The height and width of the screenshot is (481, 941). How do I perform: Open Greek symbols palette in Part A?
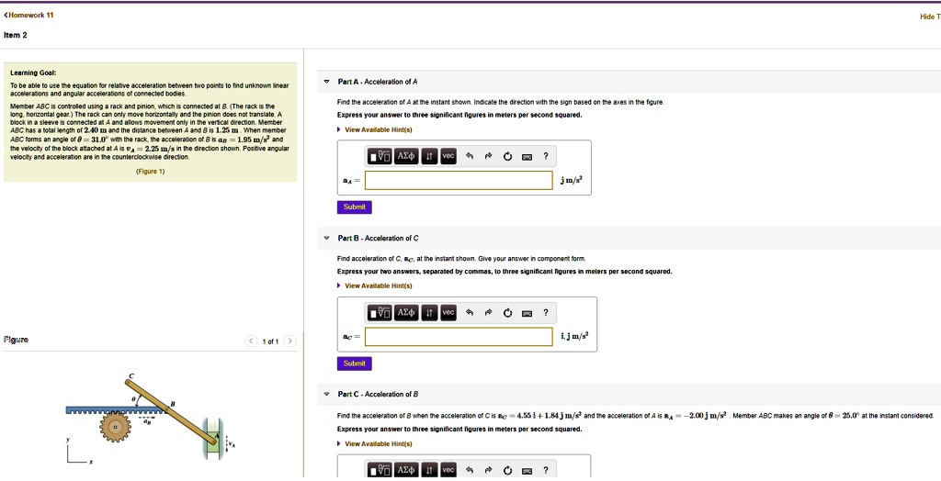point(405,156)
